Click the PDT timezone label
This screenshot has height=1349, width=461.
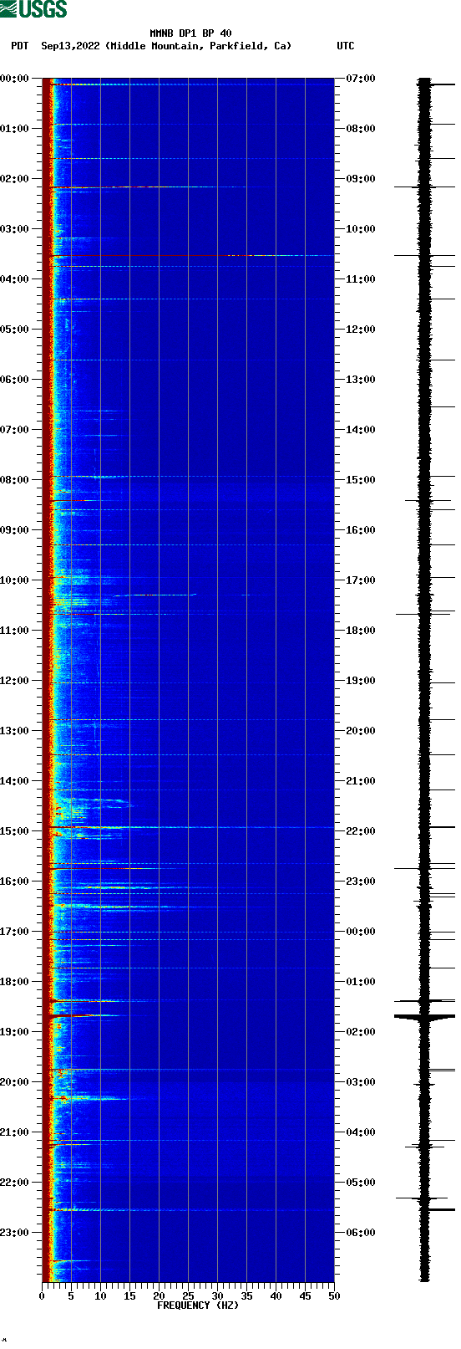click(x=19, y=46)
